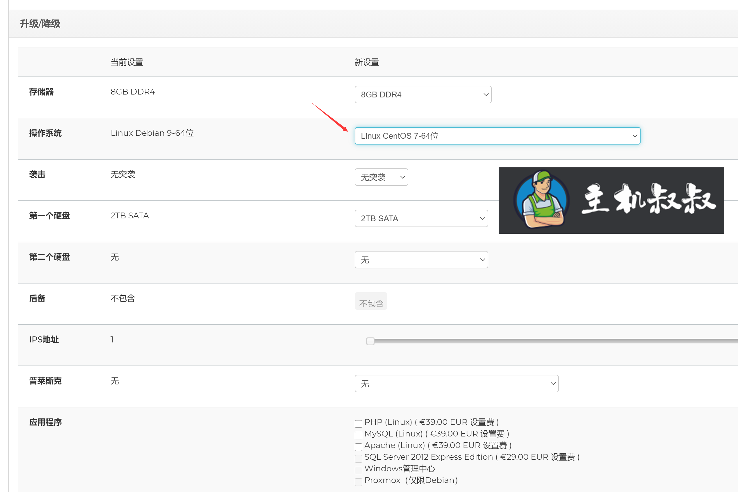This screenshot has height=492, width=738.
Task: Click the 后备 row label
Action: coord(37,298)
